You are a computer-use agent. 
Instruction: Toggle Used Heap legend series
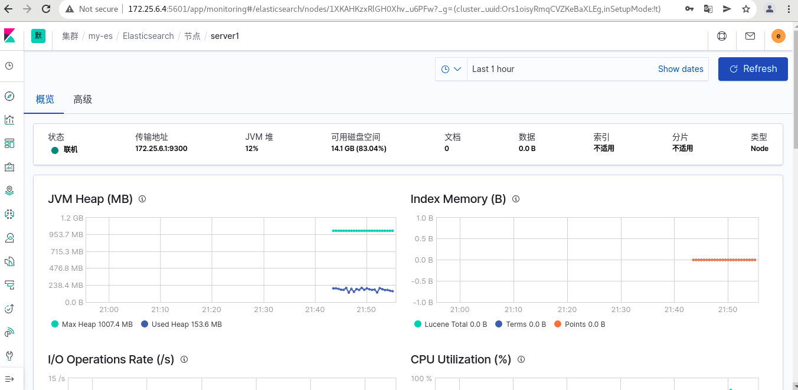181,325
